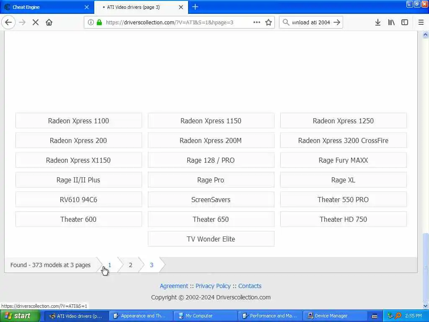
Task: Select Theater 600 model
Action: [x=78, y=219]
